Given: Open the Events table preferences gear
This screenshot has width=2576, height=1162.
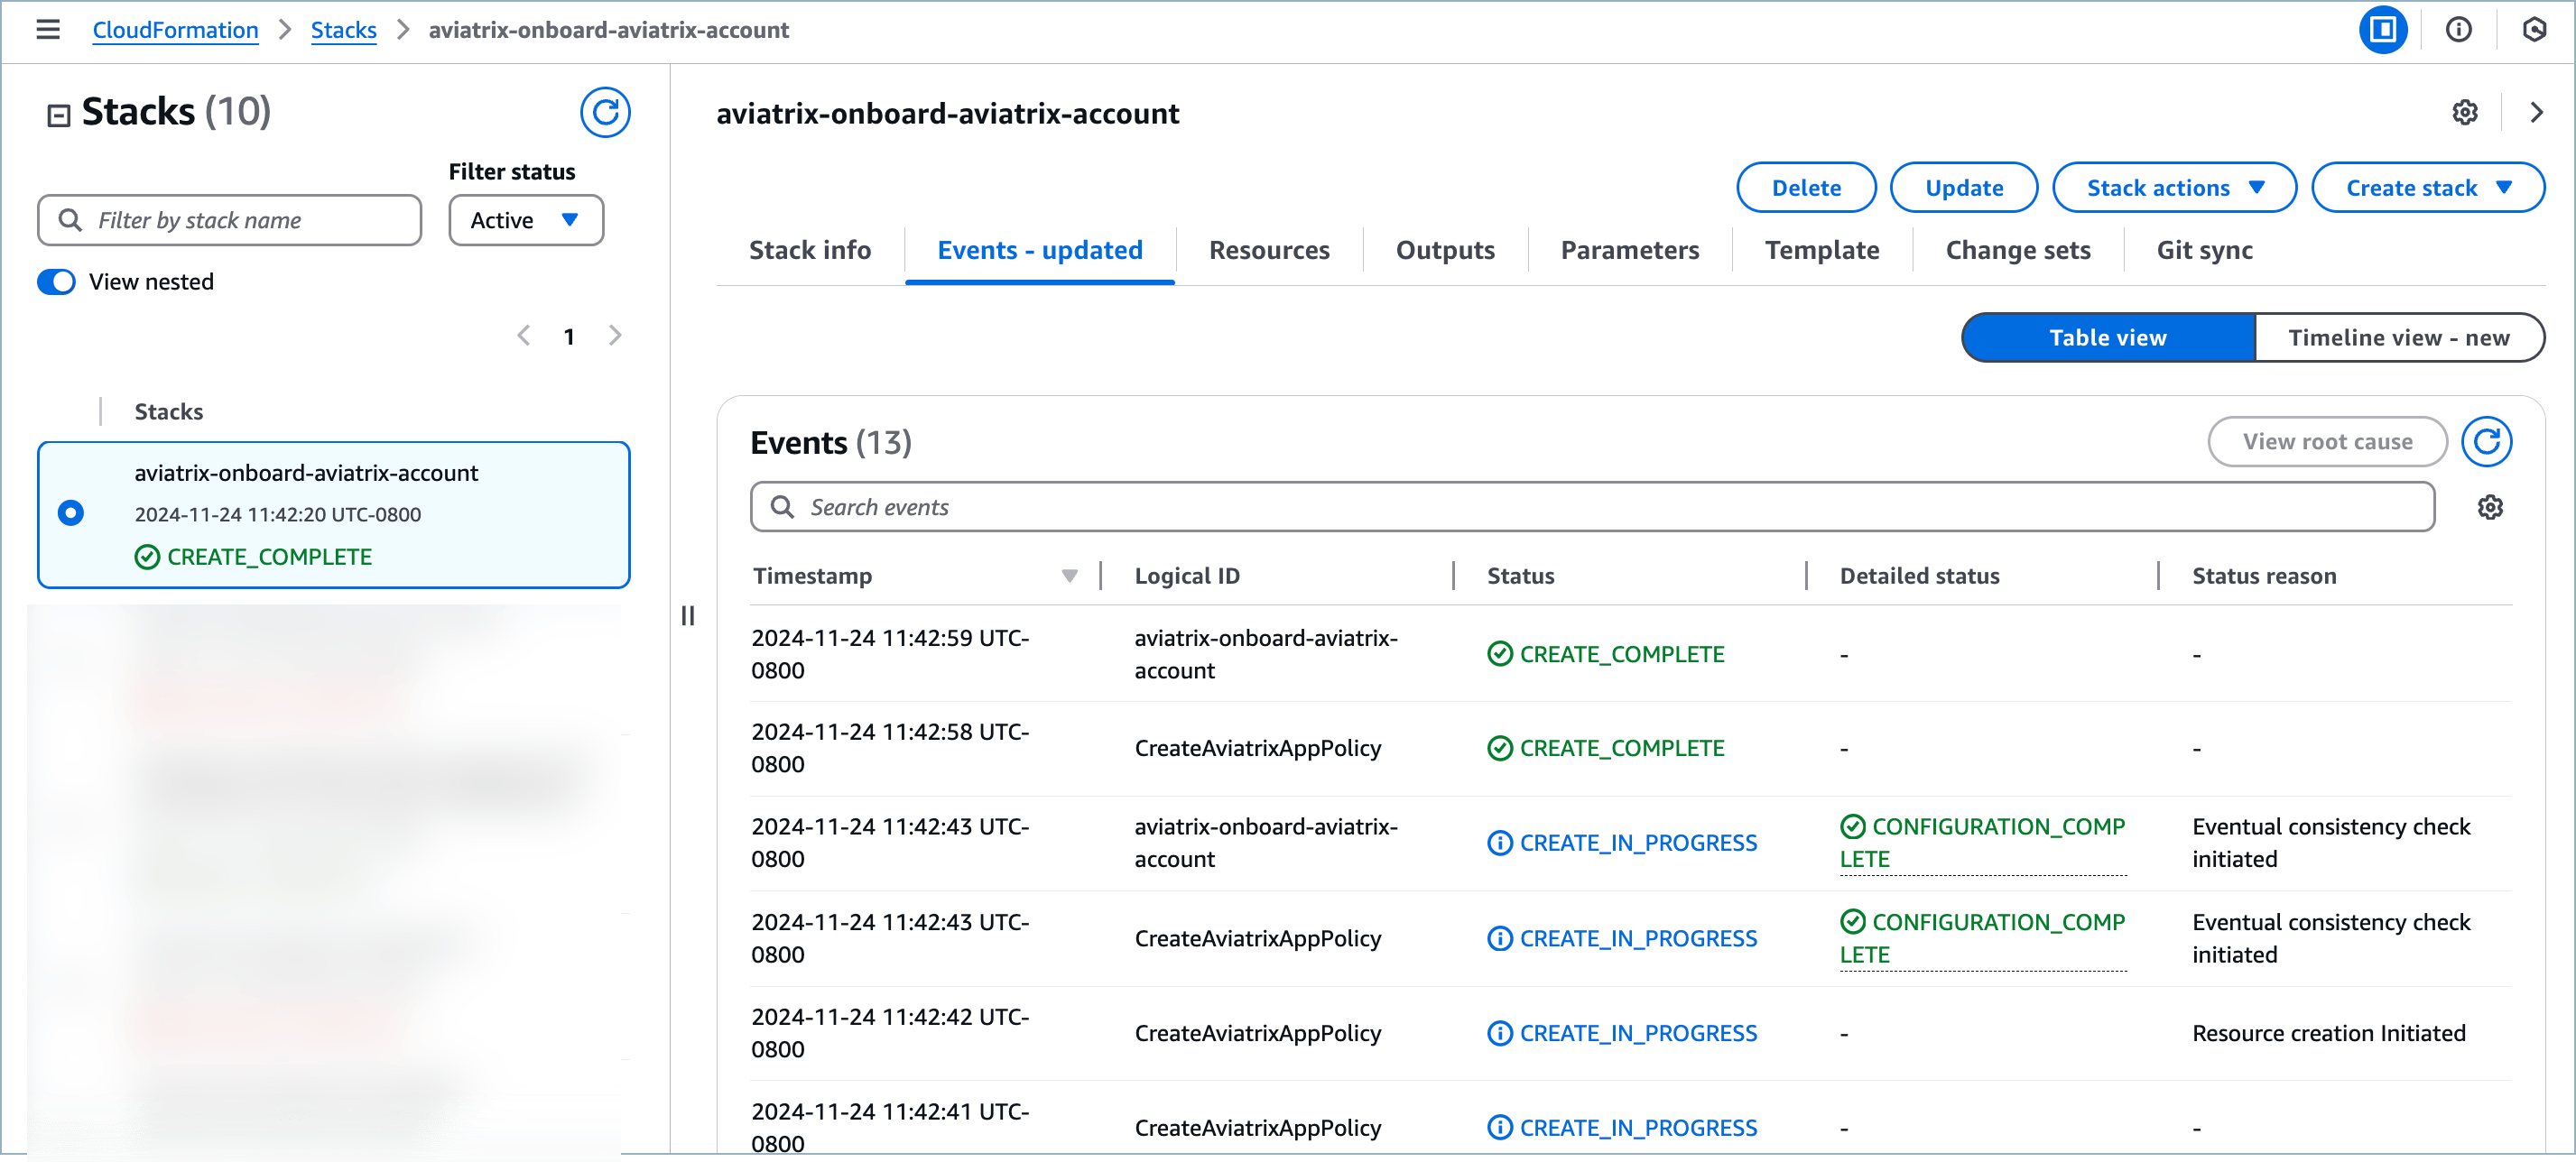Looking at the screenshot, I should coord(2490,508).
